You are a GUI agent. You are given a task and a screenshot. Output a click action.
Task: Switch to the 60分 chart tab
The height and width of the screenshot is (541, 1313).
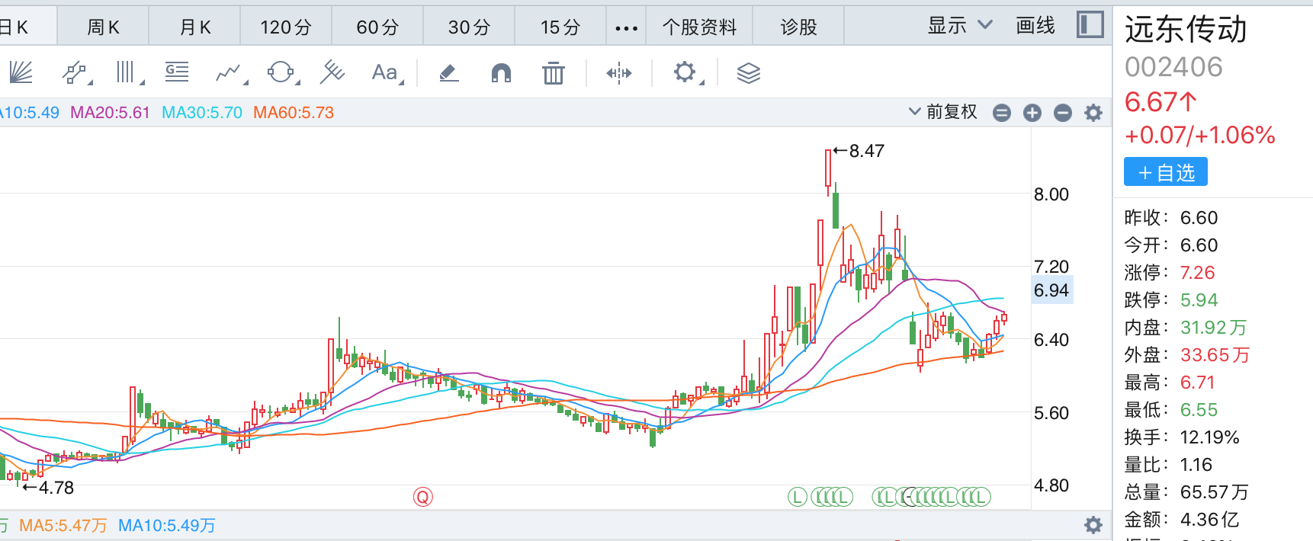[x=377, y=27]
